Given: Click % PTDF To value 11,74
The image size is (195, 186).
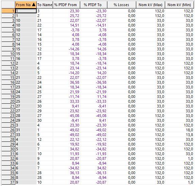Looking at the screenshot, I should tap(102, 97).
